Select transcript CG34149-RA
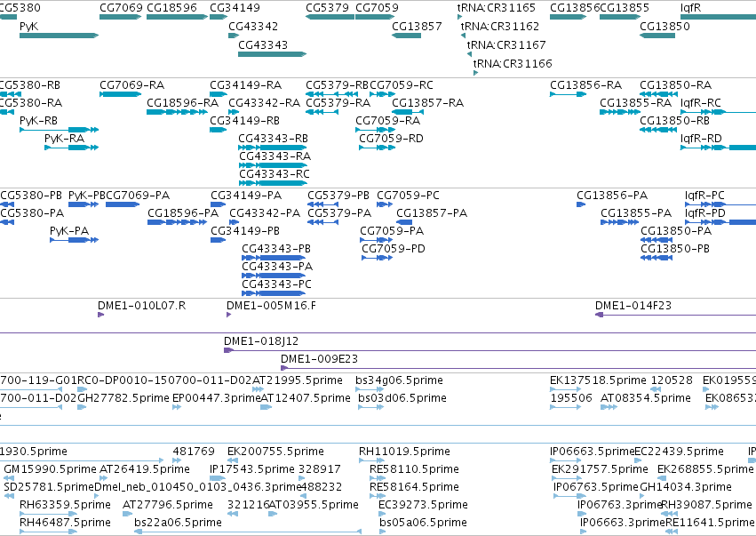The image size is (756, 536). pos(218,94)
